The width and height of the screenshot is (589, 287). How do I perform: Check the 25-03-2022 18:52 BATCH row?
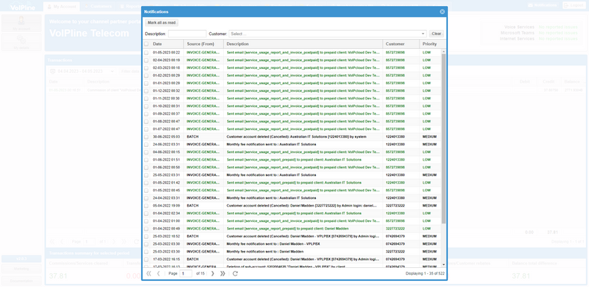(x=146, y=236)
